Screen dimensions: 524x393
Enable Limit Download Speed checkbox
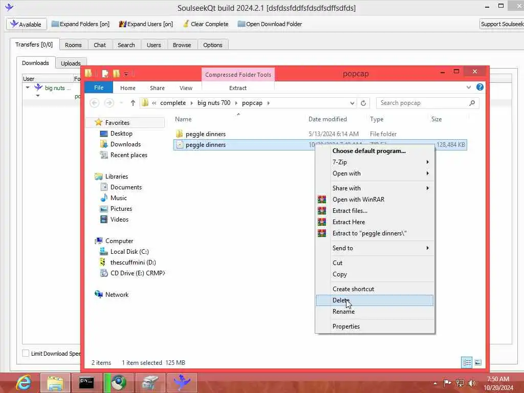coord(26,353)
